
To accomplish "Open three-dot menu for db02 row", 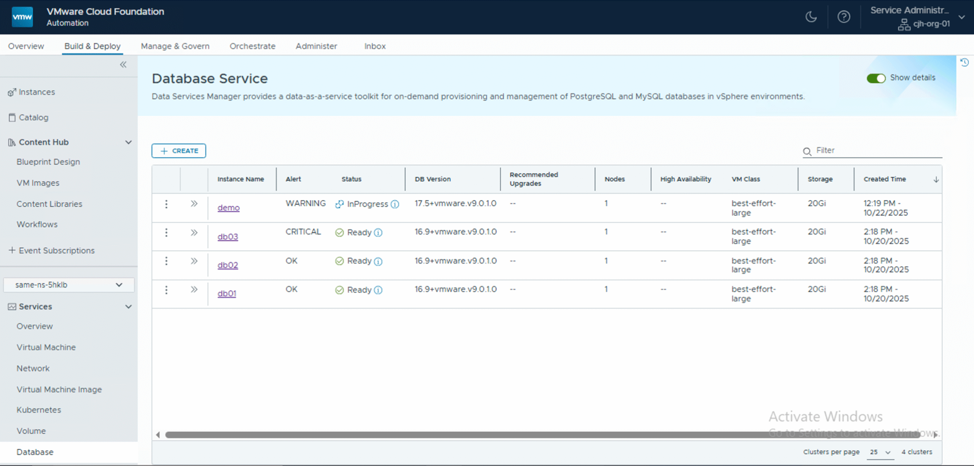I will (166, 261).
